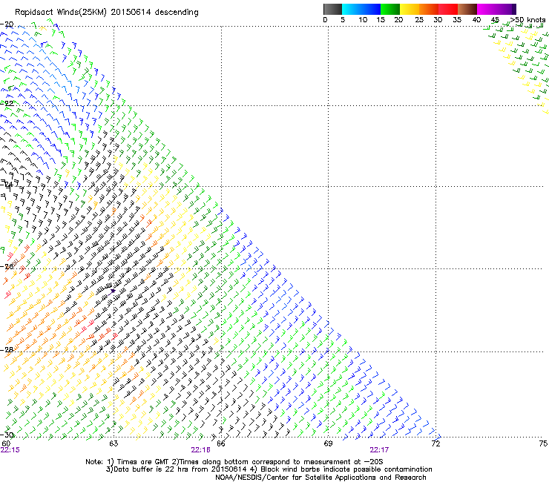Click the 69 longitude axis label
This screenshot has width=549, height=482.
[328, 443]
